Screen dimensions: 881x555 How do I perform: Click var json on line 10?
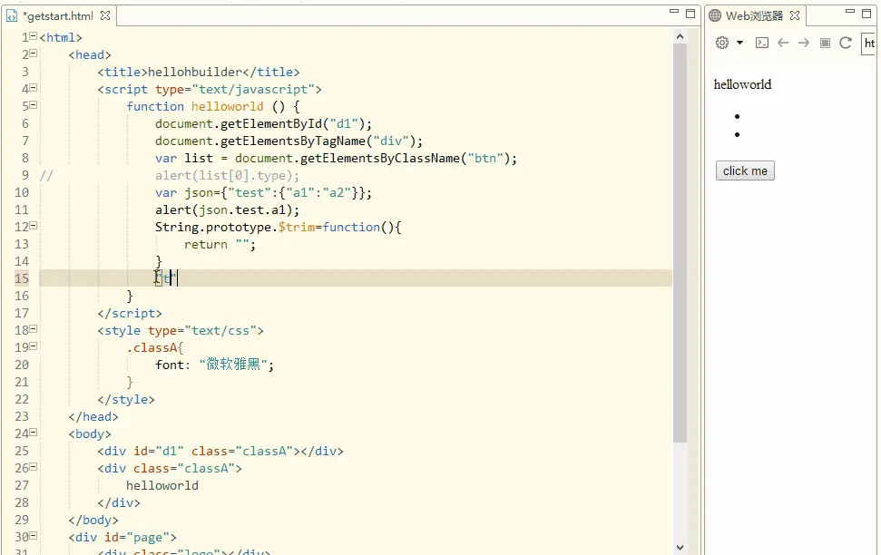(x=184, y=192)
